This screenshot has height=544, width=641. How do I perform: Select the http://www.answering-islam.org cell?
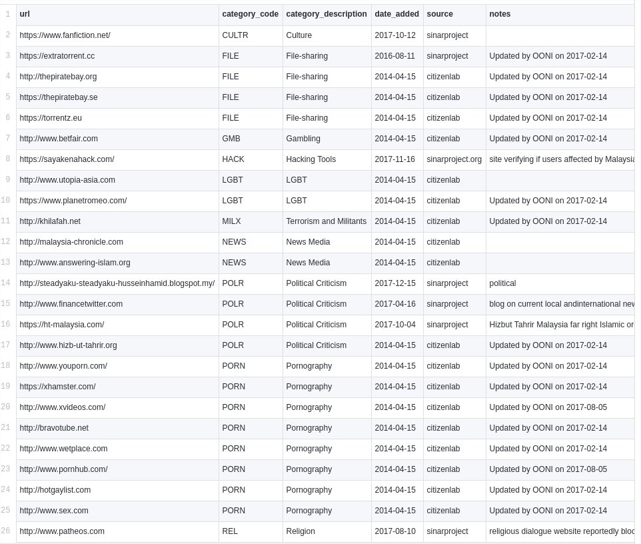[117, 263]
